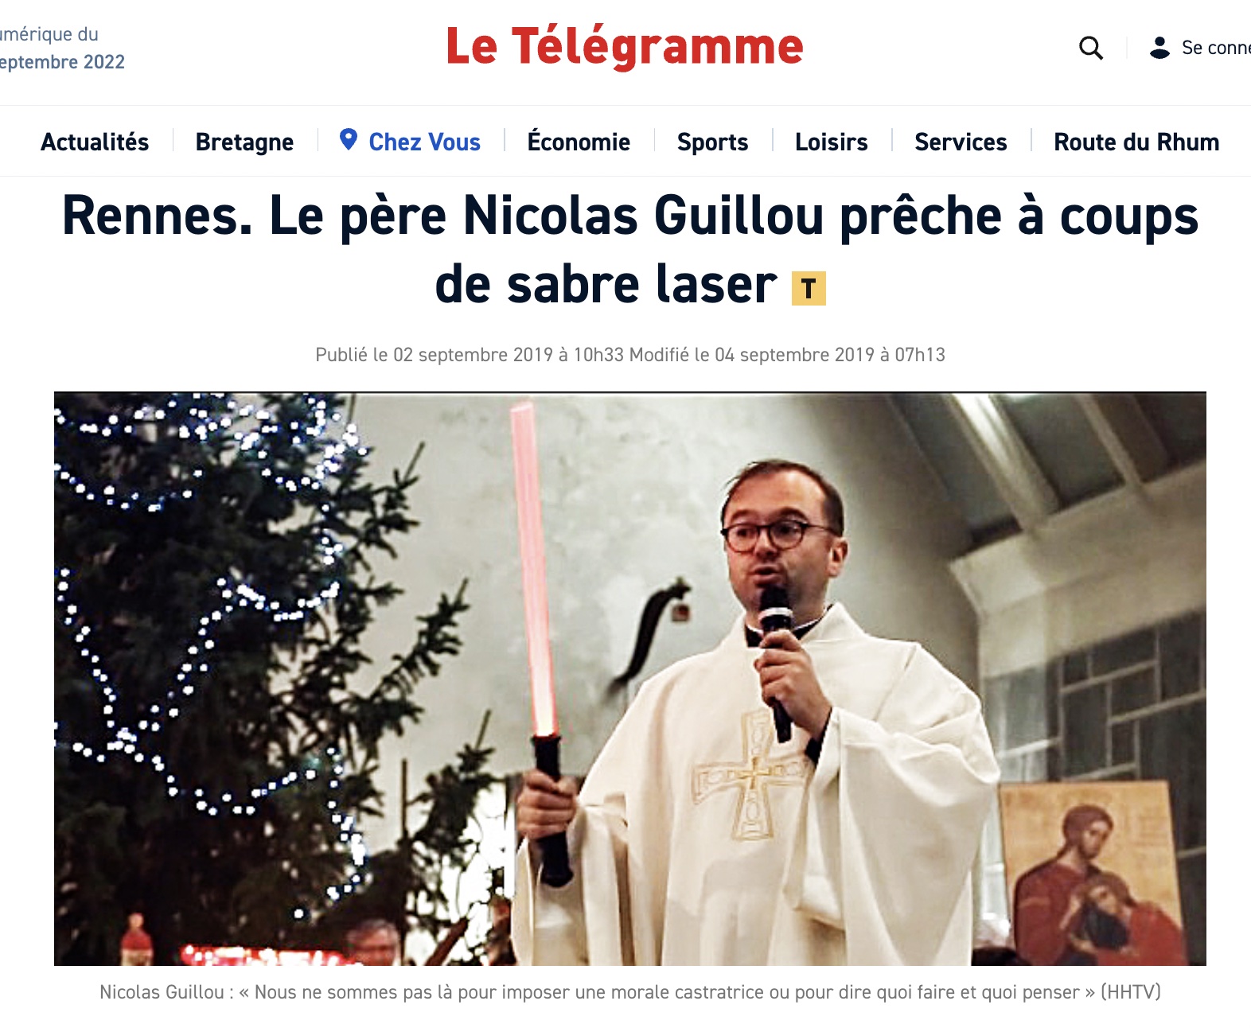The image size is (1251, 1028).
Task: Click the yellow T subscriber badge
Action: click(x=809, y=288)
